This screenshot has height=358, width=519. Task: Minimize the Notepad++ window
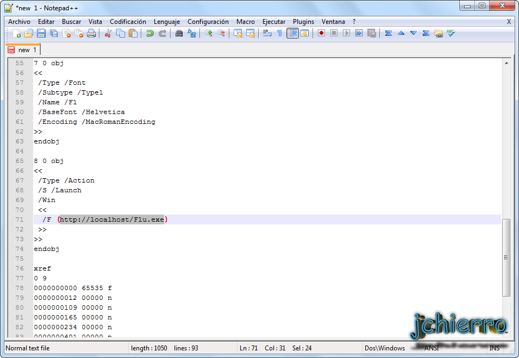pos(467,5)
